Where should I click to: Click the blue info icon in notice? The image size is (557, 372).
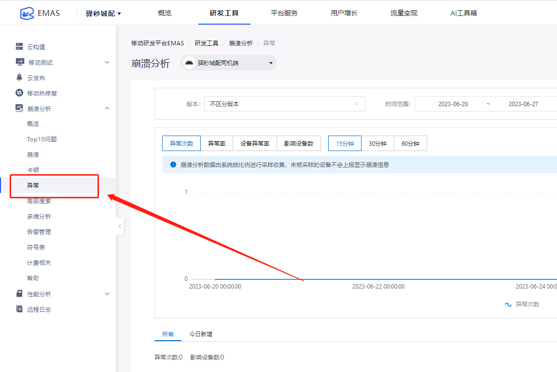pyautogui.click(x=173, y=165)
